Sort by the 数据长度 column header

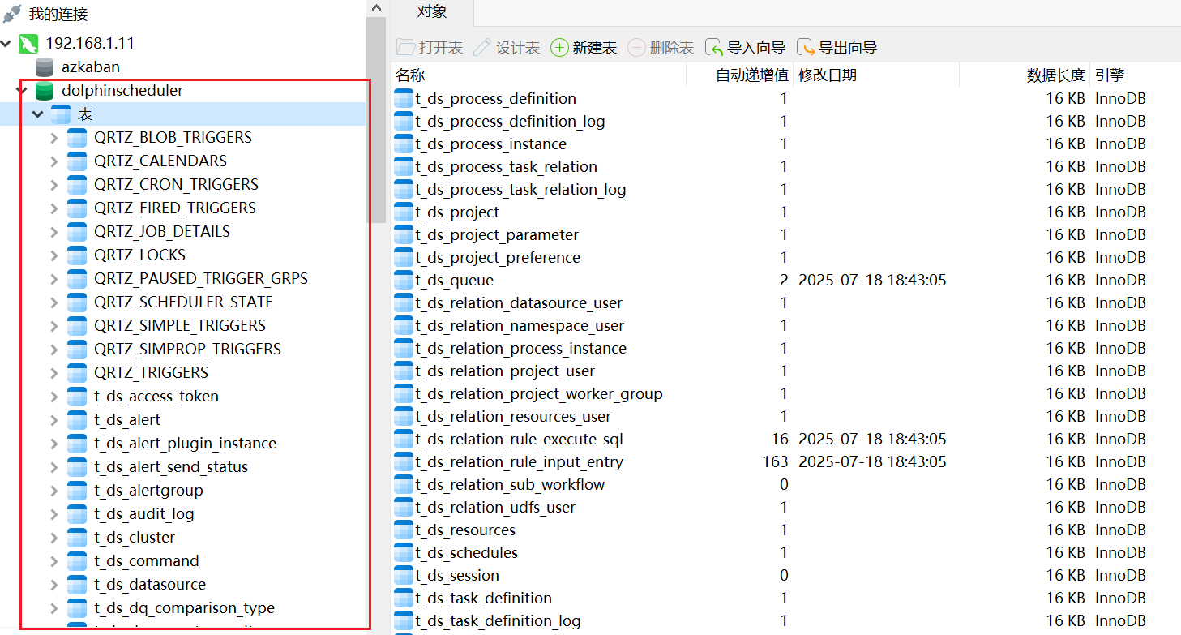pyautogui.click(x=1025, y=75)
